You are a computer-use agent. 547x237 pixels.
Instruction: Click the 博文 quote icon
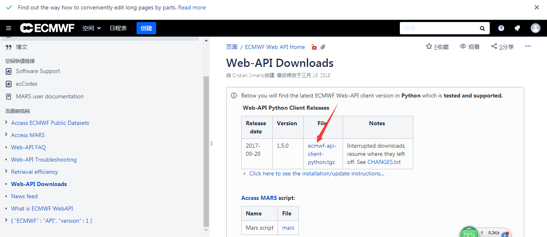click(x=9, y=47)
